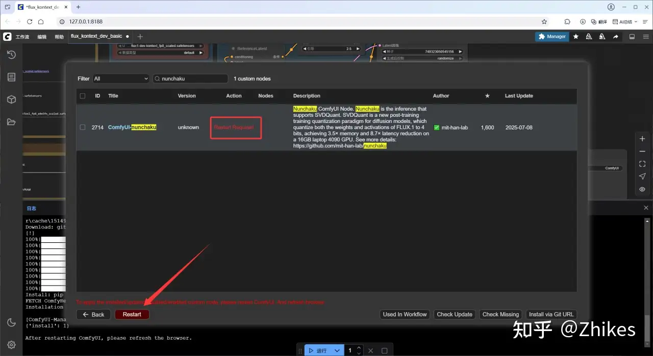Click the blue 运行 run button
This screenshot has height=356, width=653.
[318, 351]
